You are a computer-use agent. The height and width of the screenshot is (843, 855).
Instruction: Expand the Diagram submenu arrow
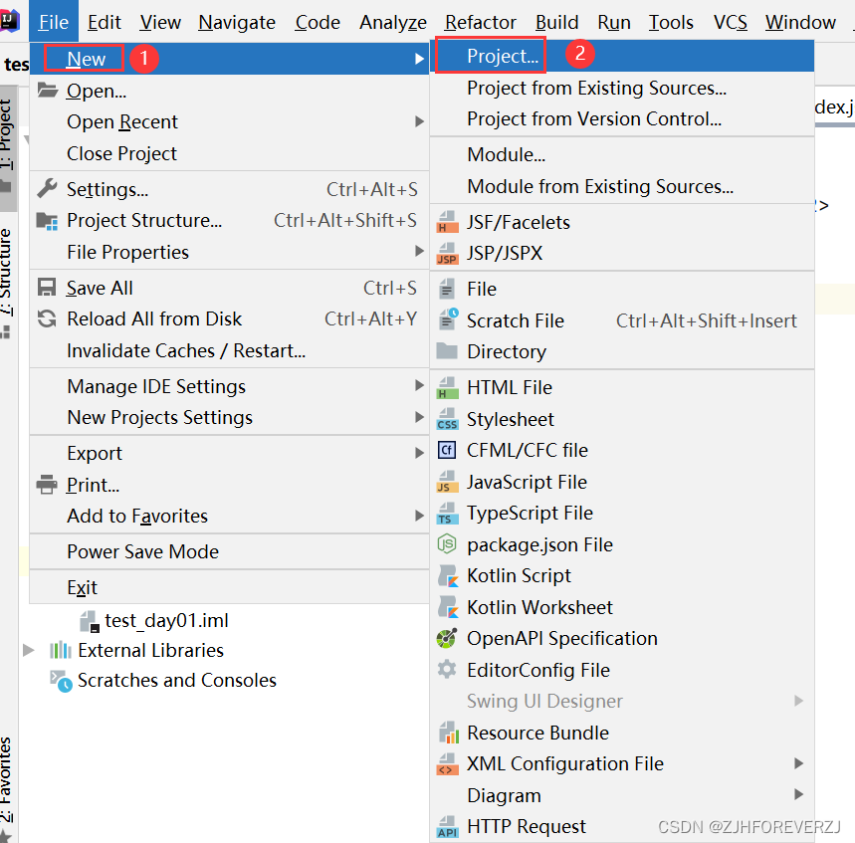tap(798, 794)
